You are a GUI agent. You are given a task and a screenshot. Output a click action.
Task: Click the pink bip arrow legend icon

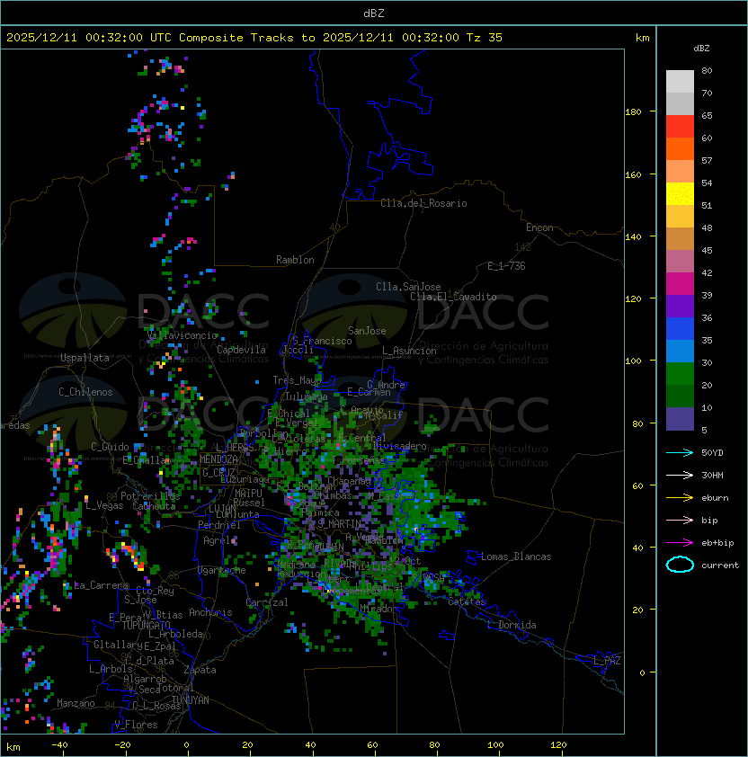[x=680, y=520]
